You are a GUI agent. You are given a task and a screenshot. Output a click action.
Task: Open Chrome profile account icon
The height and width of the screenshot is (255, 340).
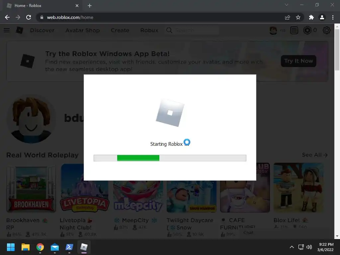(x=322, y=17)
